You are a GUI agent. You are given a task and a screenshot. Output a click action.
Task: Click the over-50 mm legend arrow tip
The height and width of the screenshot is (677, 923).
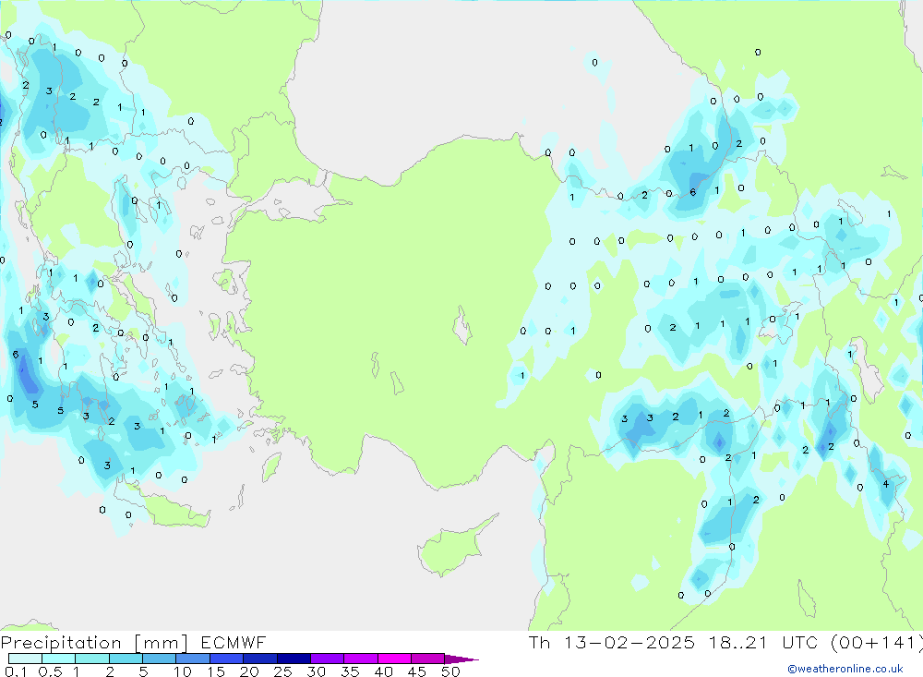[462, 659]
